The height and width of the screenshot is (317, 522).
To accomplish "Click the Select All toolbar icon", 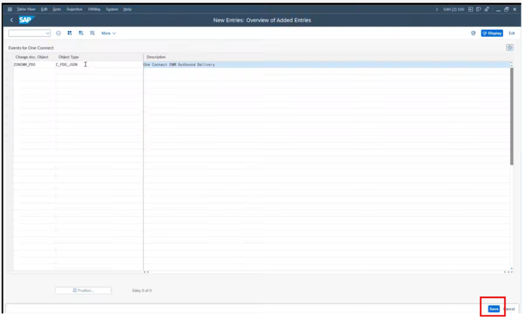I will 70,33.
